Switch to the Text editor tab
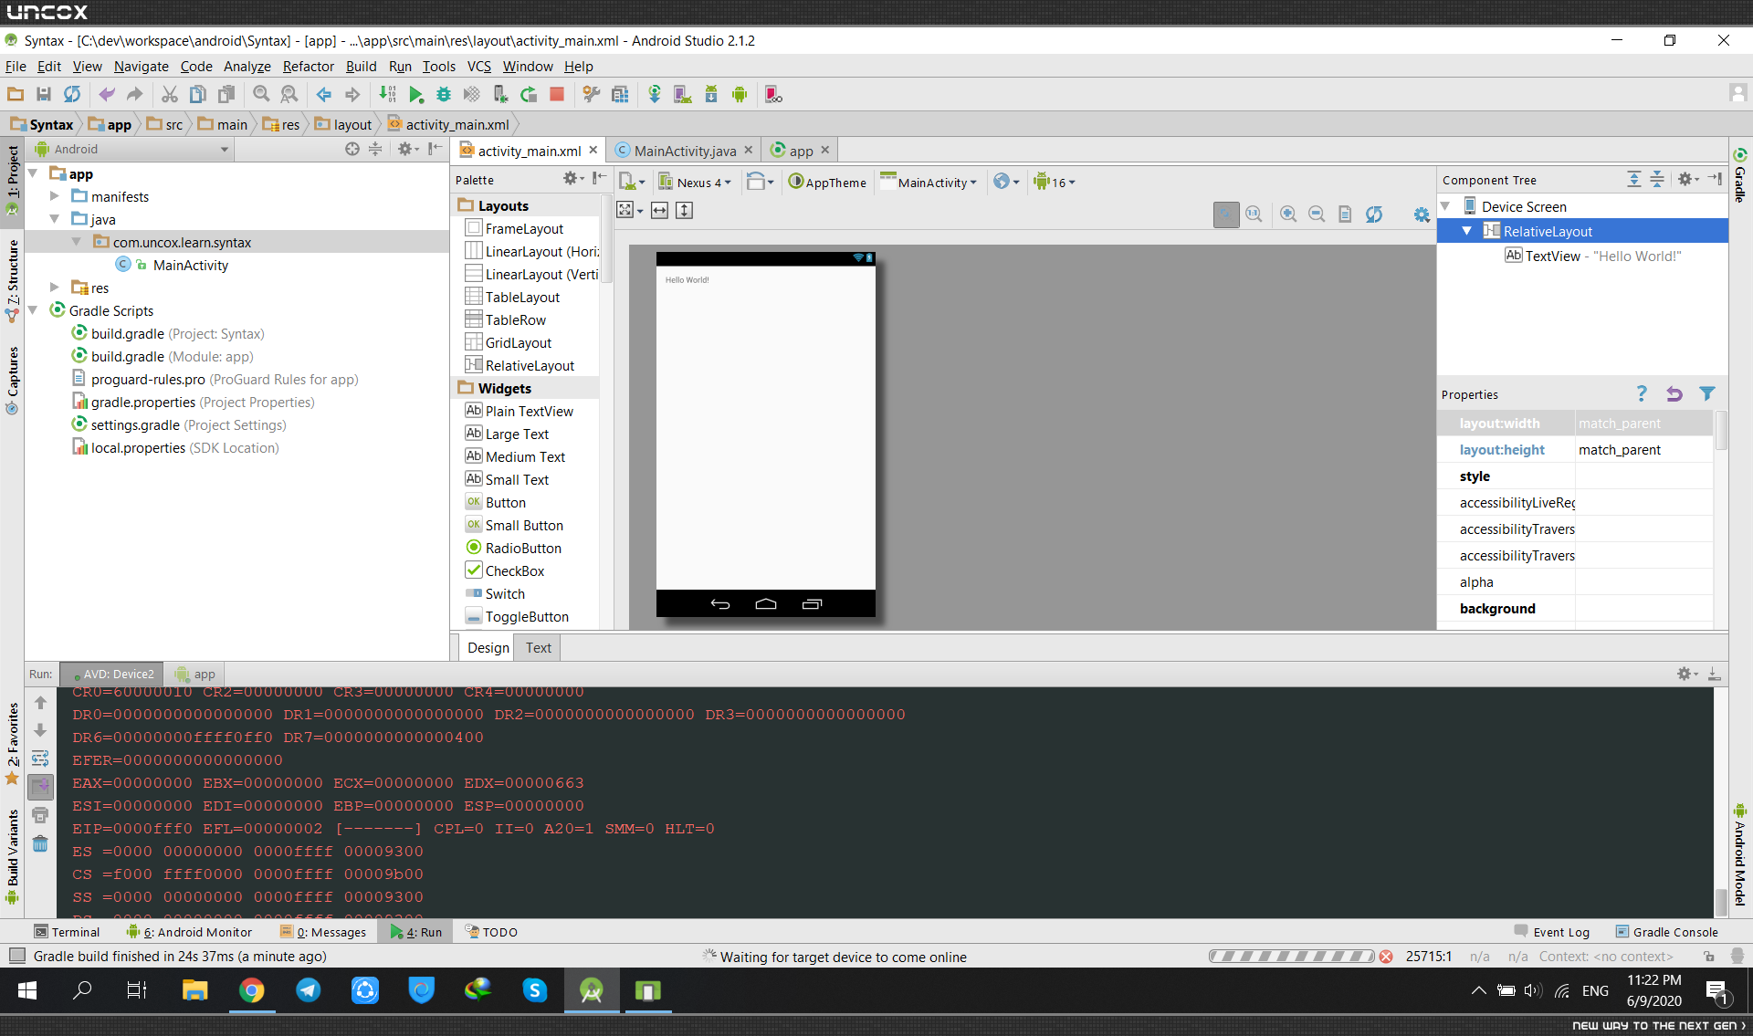 (539, 648)
